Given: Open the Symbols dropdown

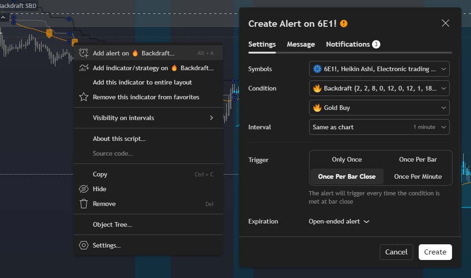Looking at the screenshot, I should point(379,69).
